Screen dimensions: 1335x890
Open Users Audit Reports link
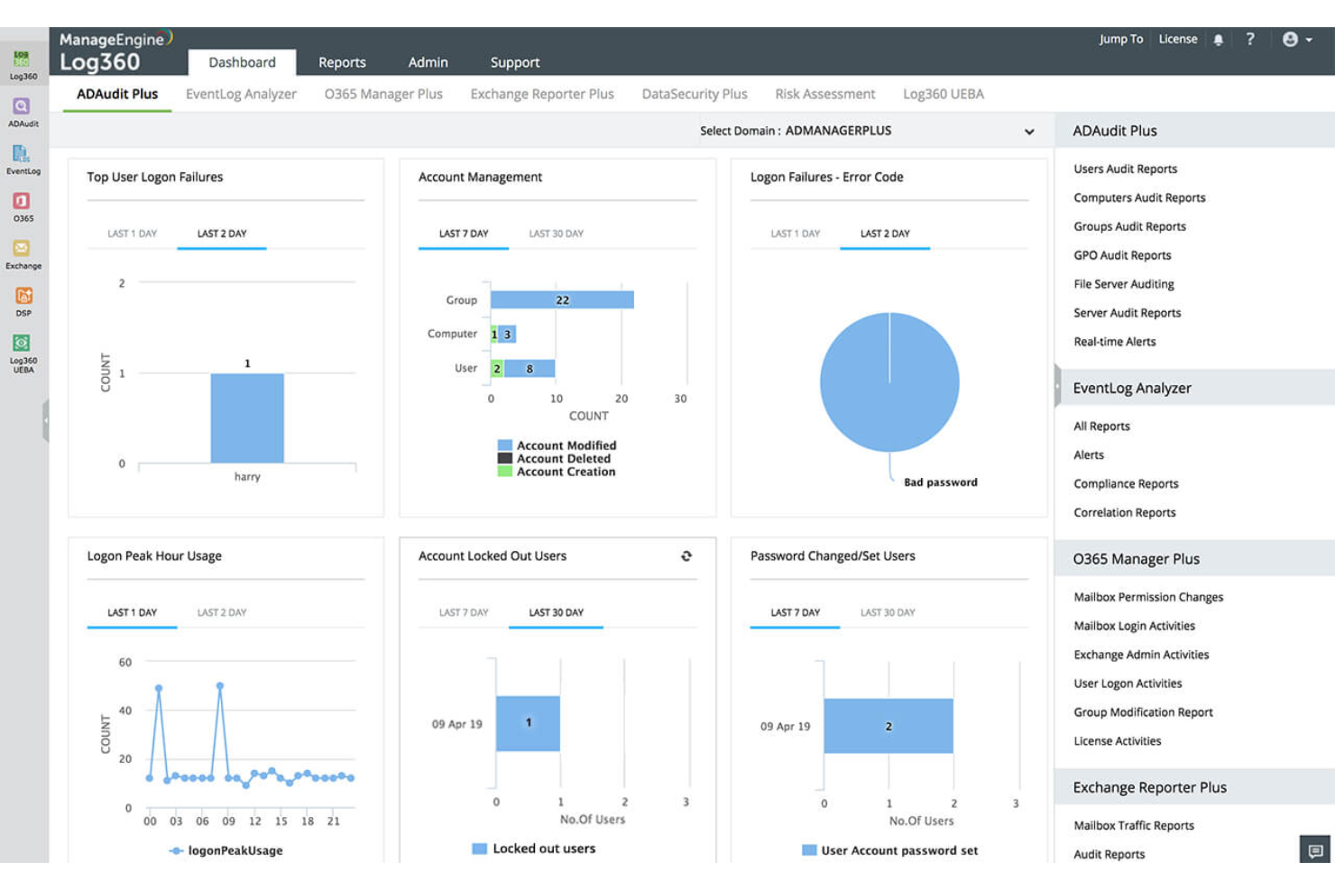pos(1124,169)
